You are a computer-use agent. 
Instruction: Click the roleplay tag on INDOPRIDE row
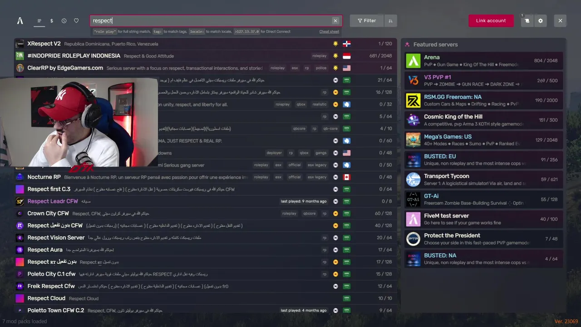click(320, 56)
